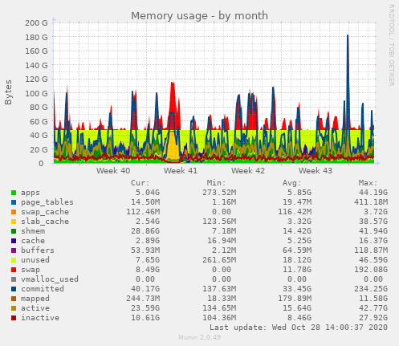
Task: Click the Week 40 axis label
Action: (113, 171)
